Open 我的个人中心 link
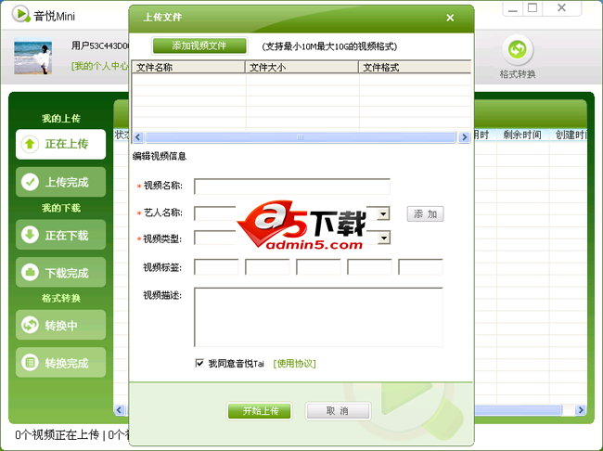603x451 pixels. [100, 66]
